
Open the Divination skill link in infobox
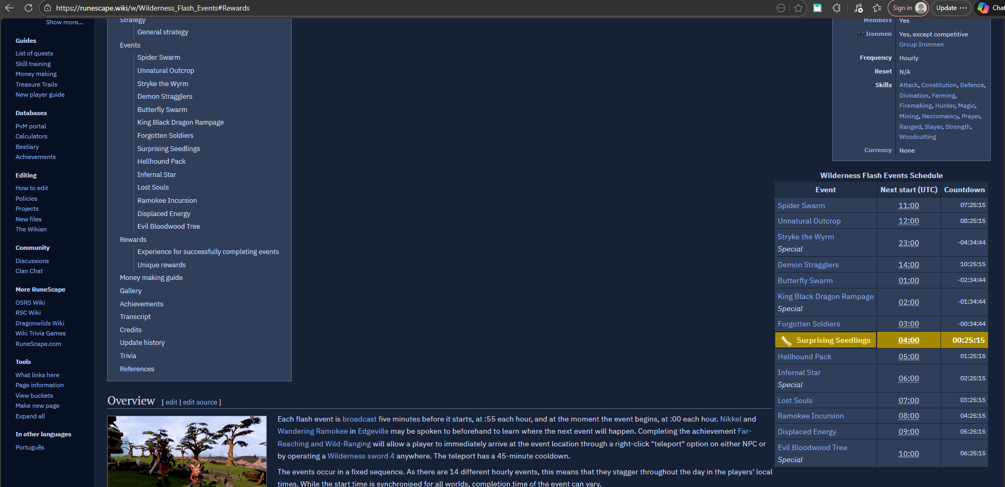(914, 96)
